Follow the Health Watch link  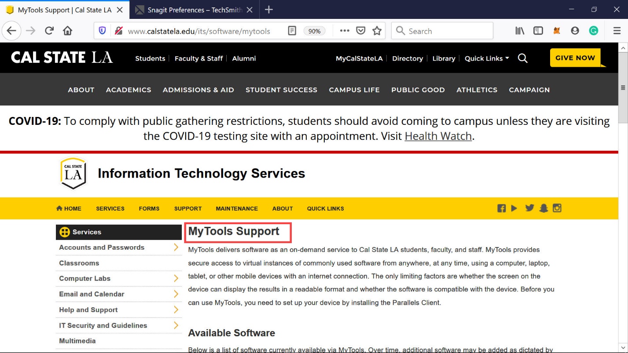click(x=438, y=136)
